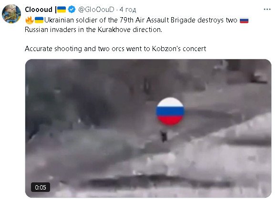The height and width of the screenshot is (201, 278).
Task: Click the fire emoji starting the tweet
Action: (29, 20)
